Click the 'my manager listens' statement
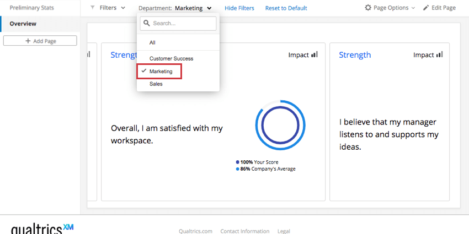Image resolution: width=469 pixels, height=234 pixels. point(389,134)
